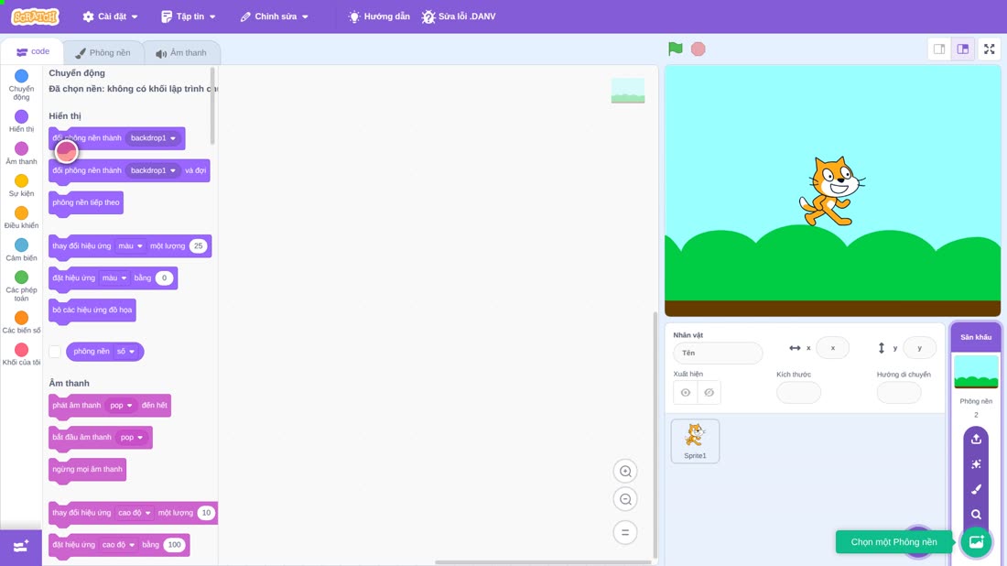This screenshot has width=1007, height=566.
Task: Switch to large stage layout
Action: [x=963, y=49]
